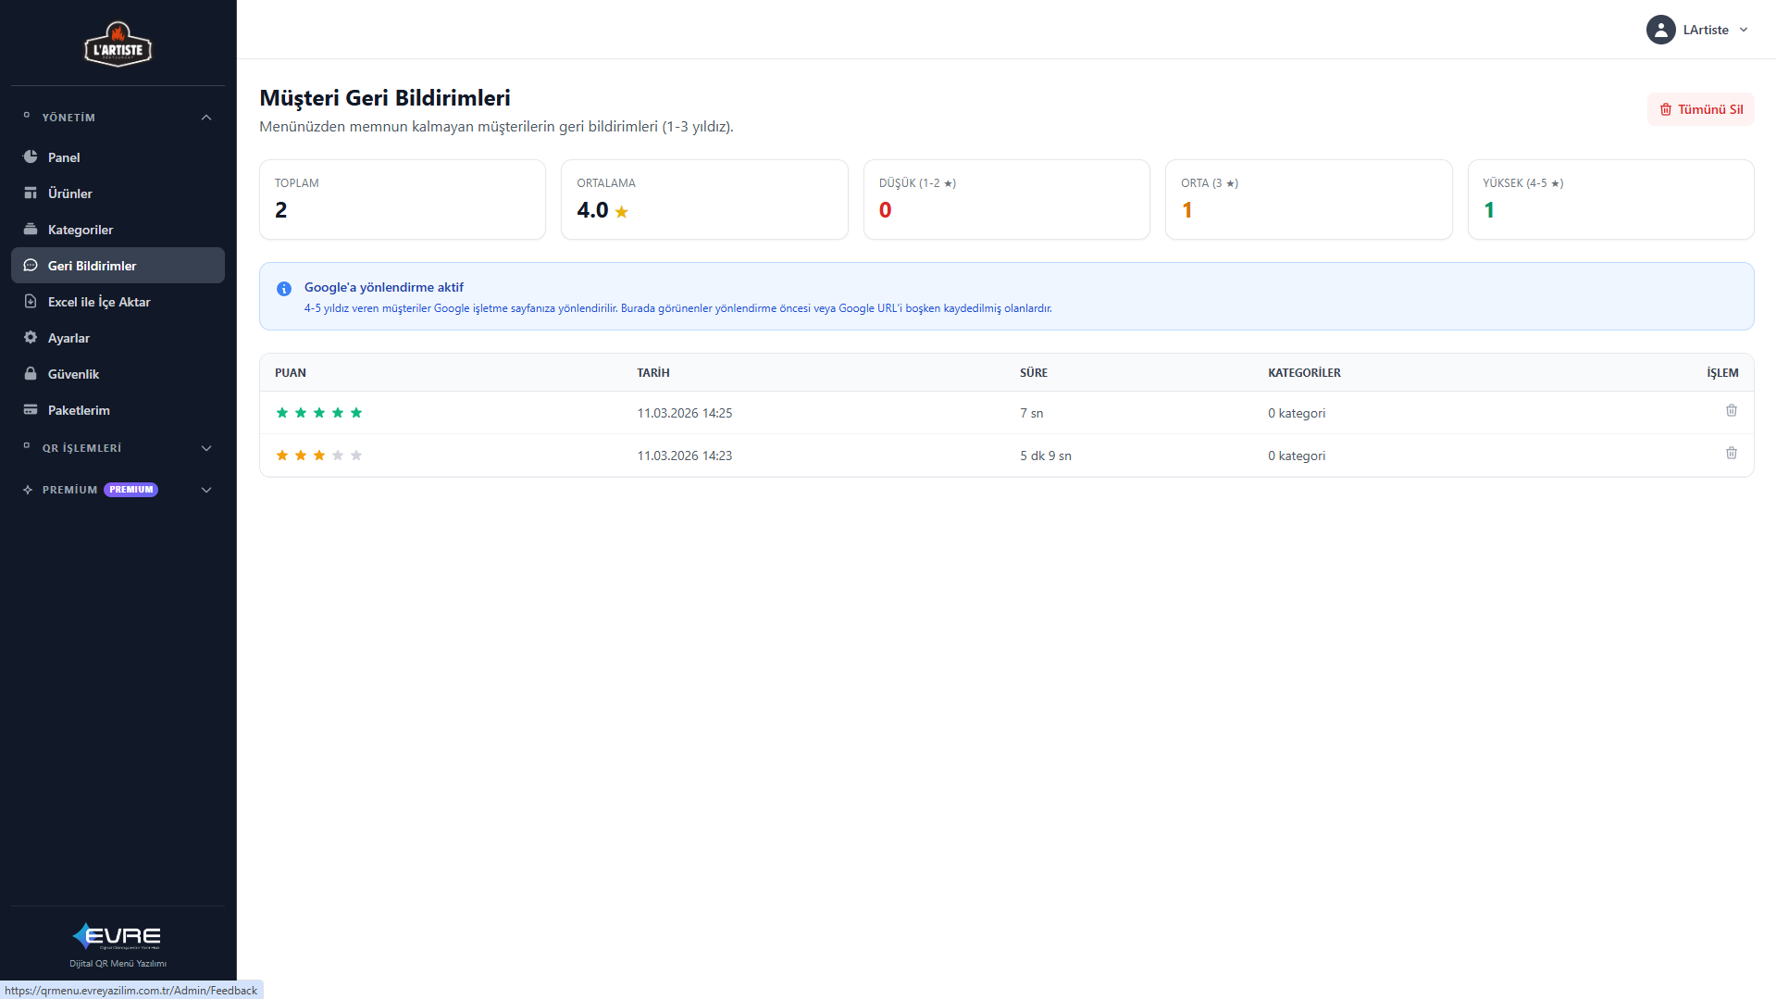Screen dimensions: 1776x999
Task: Select the Geri Bildirimler menu item
Action: (118, 266)
